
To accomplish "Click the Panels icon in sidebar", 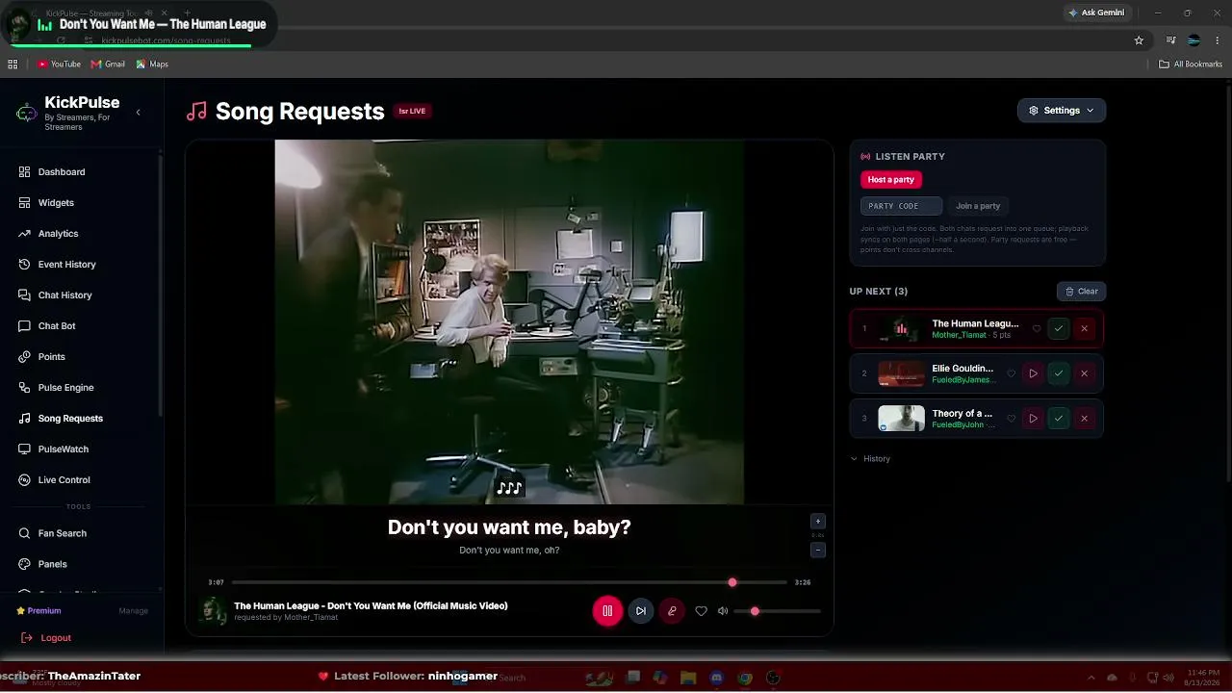I will (24, 564).
